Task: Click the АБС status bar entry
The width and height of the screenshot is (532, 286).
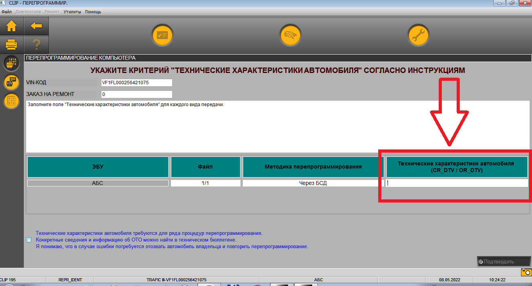Action: pos(318,280)
